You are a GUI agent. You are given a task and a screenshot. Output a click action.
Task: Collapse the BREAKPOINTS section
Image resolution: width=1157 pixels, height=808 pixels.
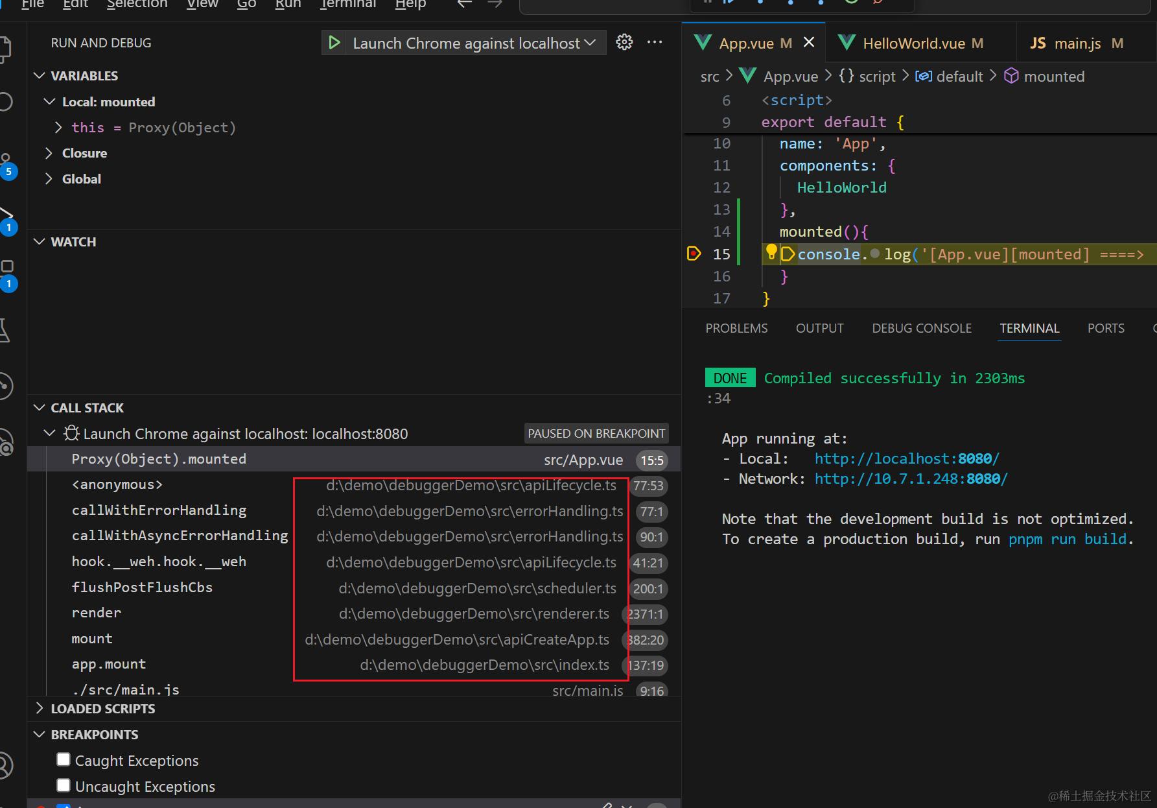pos(40,735)
